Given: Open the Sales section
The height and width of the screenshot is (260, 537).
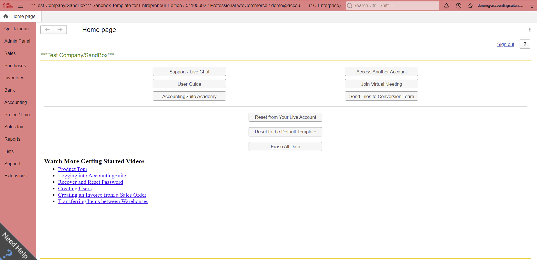Looking at the screenshot, I should tap(10, 53).
